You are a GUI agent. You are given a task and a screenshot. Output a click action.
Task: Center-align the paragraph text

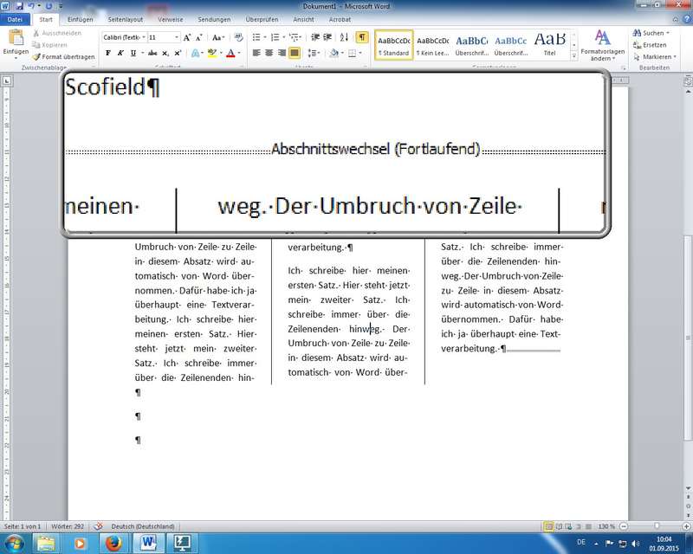pyautogui.click(x=269, y=53)
